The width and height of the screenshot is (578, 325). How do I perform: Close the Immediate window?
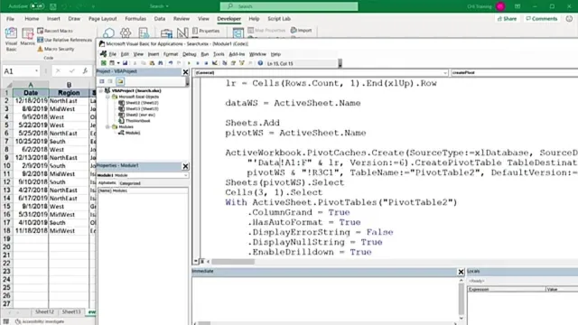[x=461, y=272]
